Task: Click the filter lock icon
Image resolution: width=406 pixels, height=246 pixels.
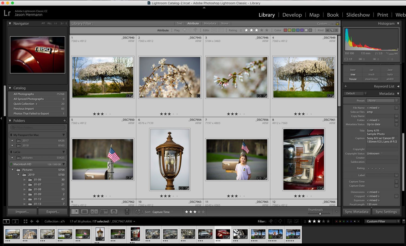Action: 337,24
